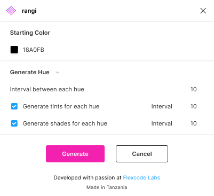Viewport: 214px width, 196px height.
Task: Toggle Generate shades for each hue checkbox
Action: (14, 123)
